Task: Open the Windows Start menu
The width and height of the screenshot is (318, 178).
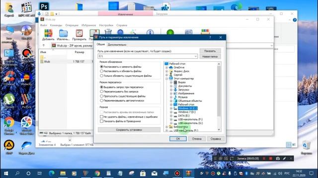Action: pyautogui.click(x=6, y=174)
